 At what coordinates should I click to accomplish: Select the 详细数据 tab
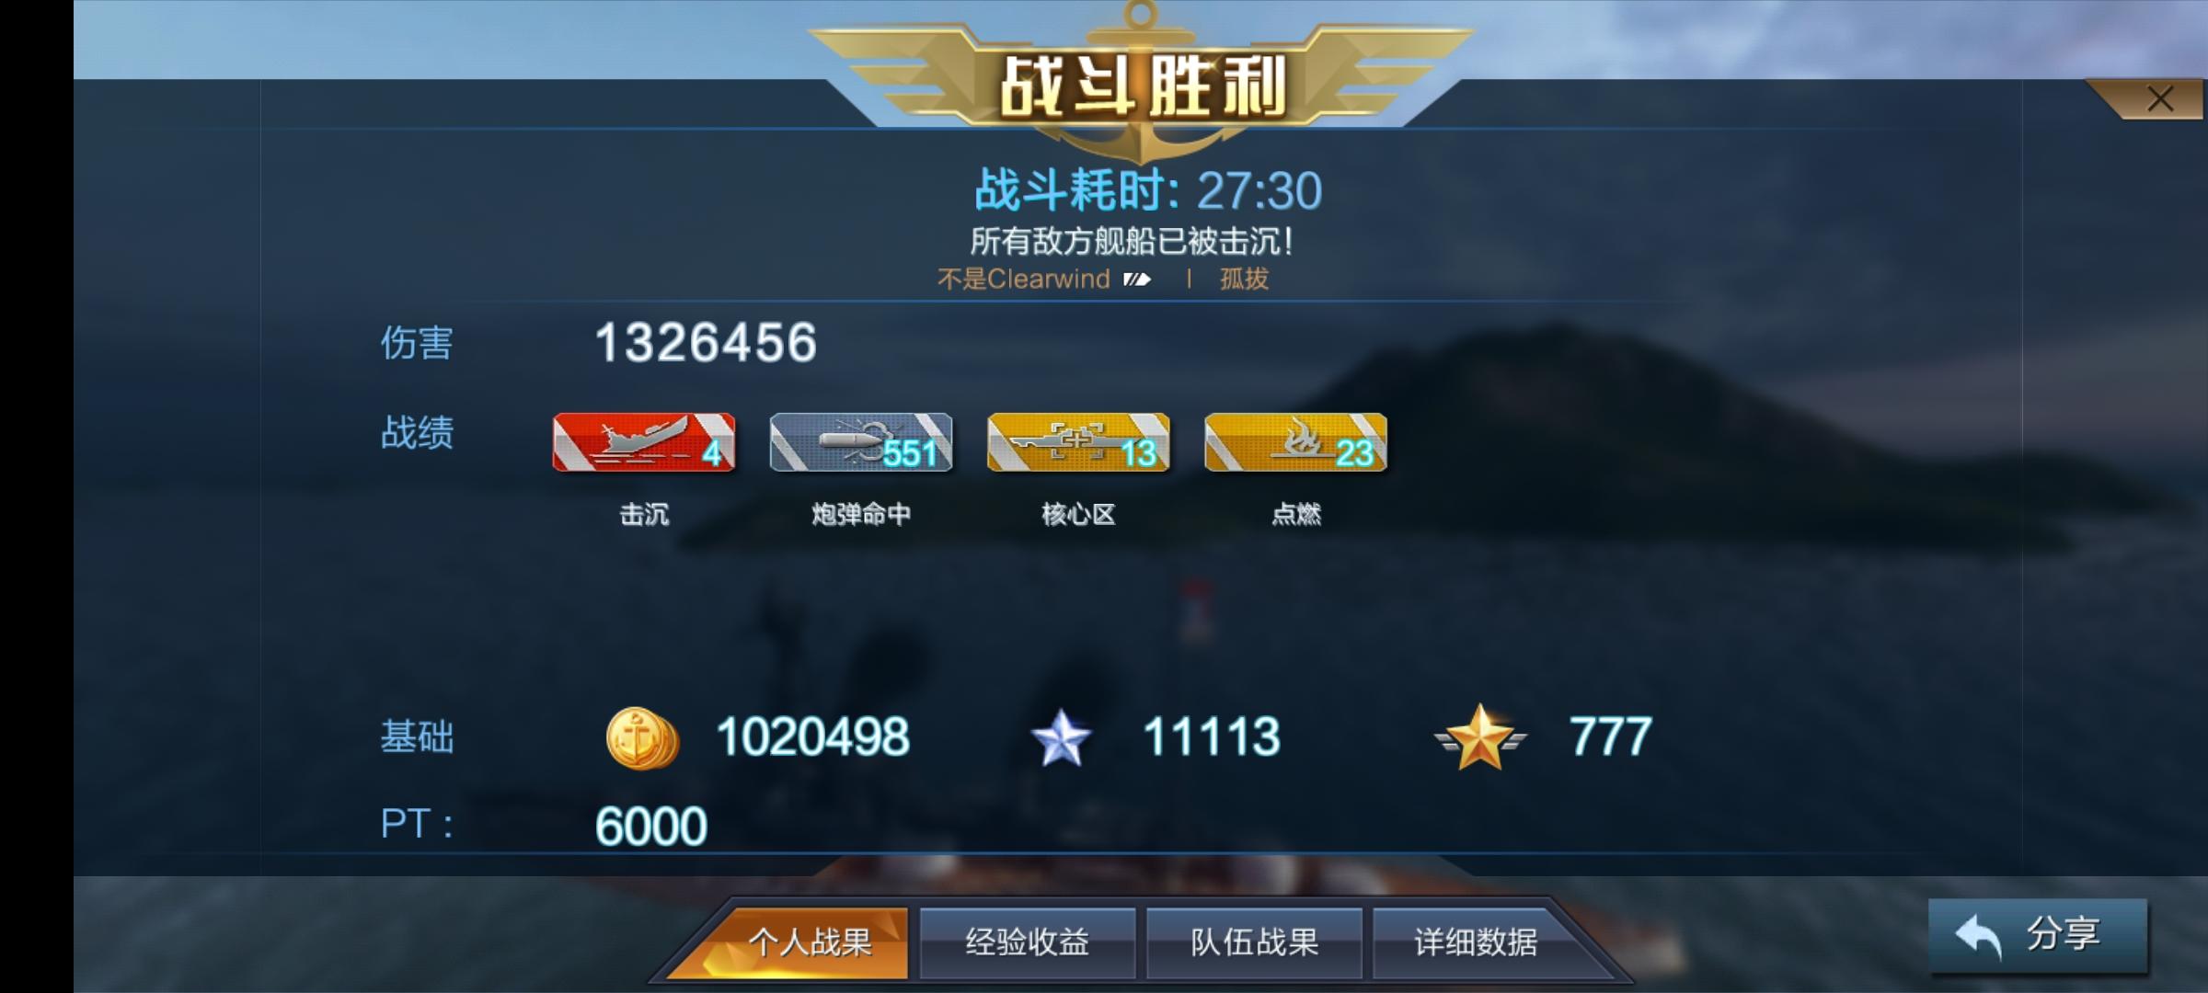[x=1476, y=942]
